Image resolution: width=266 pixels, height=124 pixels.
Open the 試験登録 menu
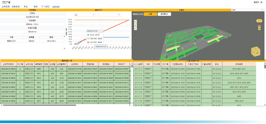tap(16, 7)
